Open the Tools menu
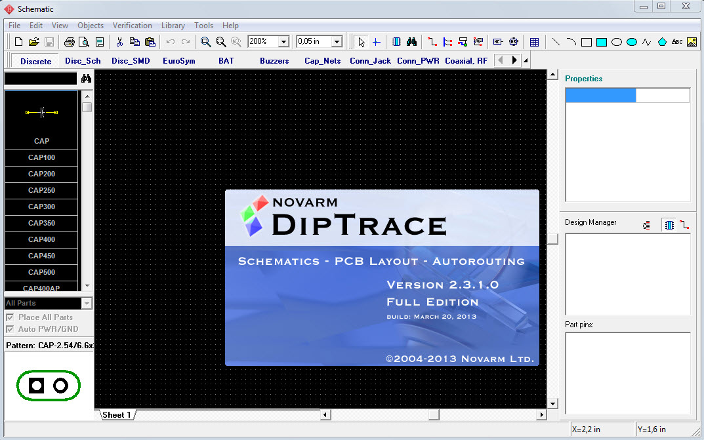Image resolution: width=704 pixels, height=440 pixels. point(203,26)
